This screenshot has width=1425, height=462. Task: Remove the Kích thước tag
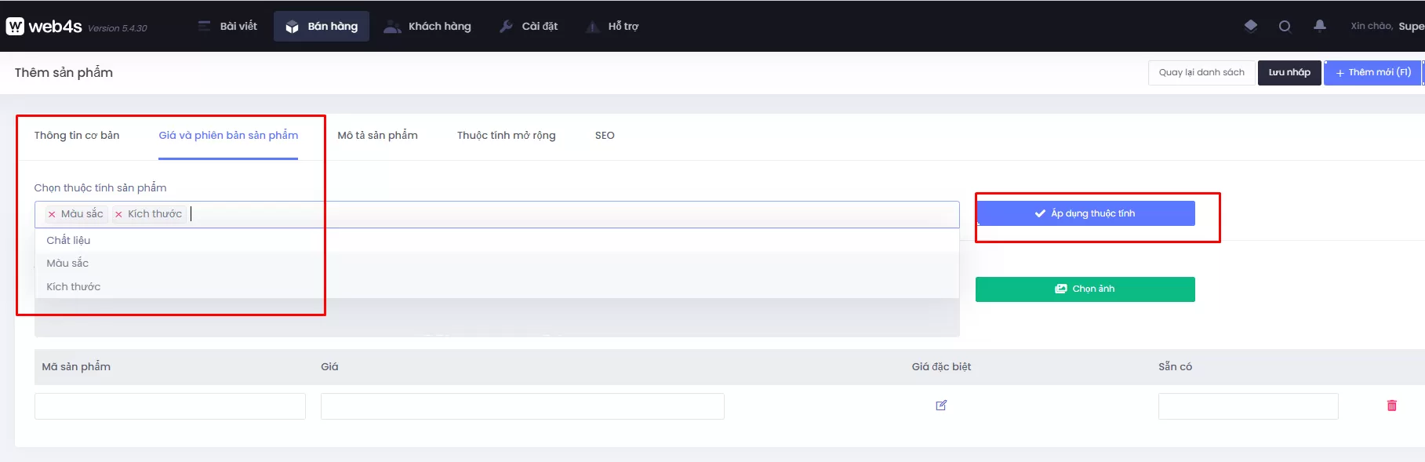tap(118, 214)
